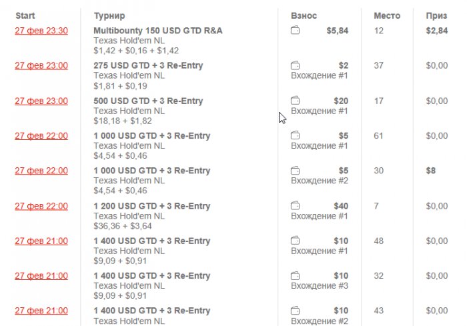Click wallet icon for 1 400 USD Вхождение #3
This screenshot has width=467, height=326.
coord(296,276)
